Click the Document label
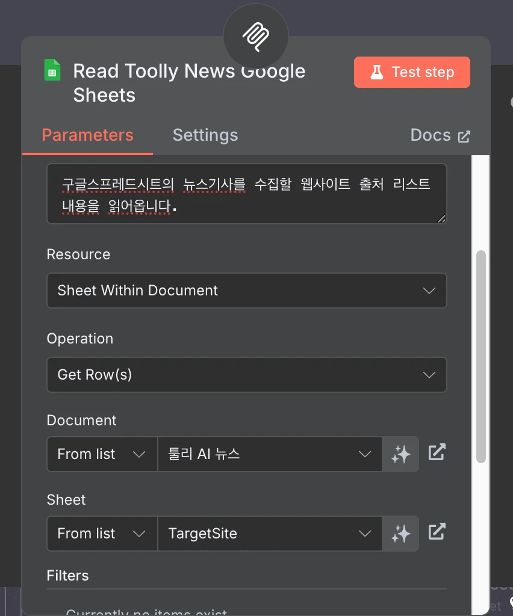 (x=81, y=420)
